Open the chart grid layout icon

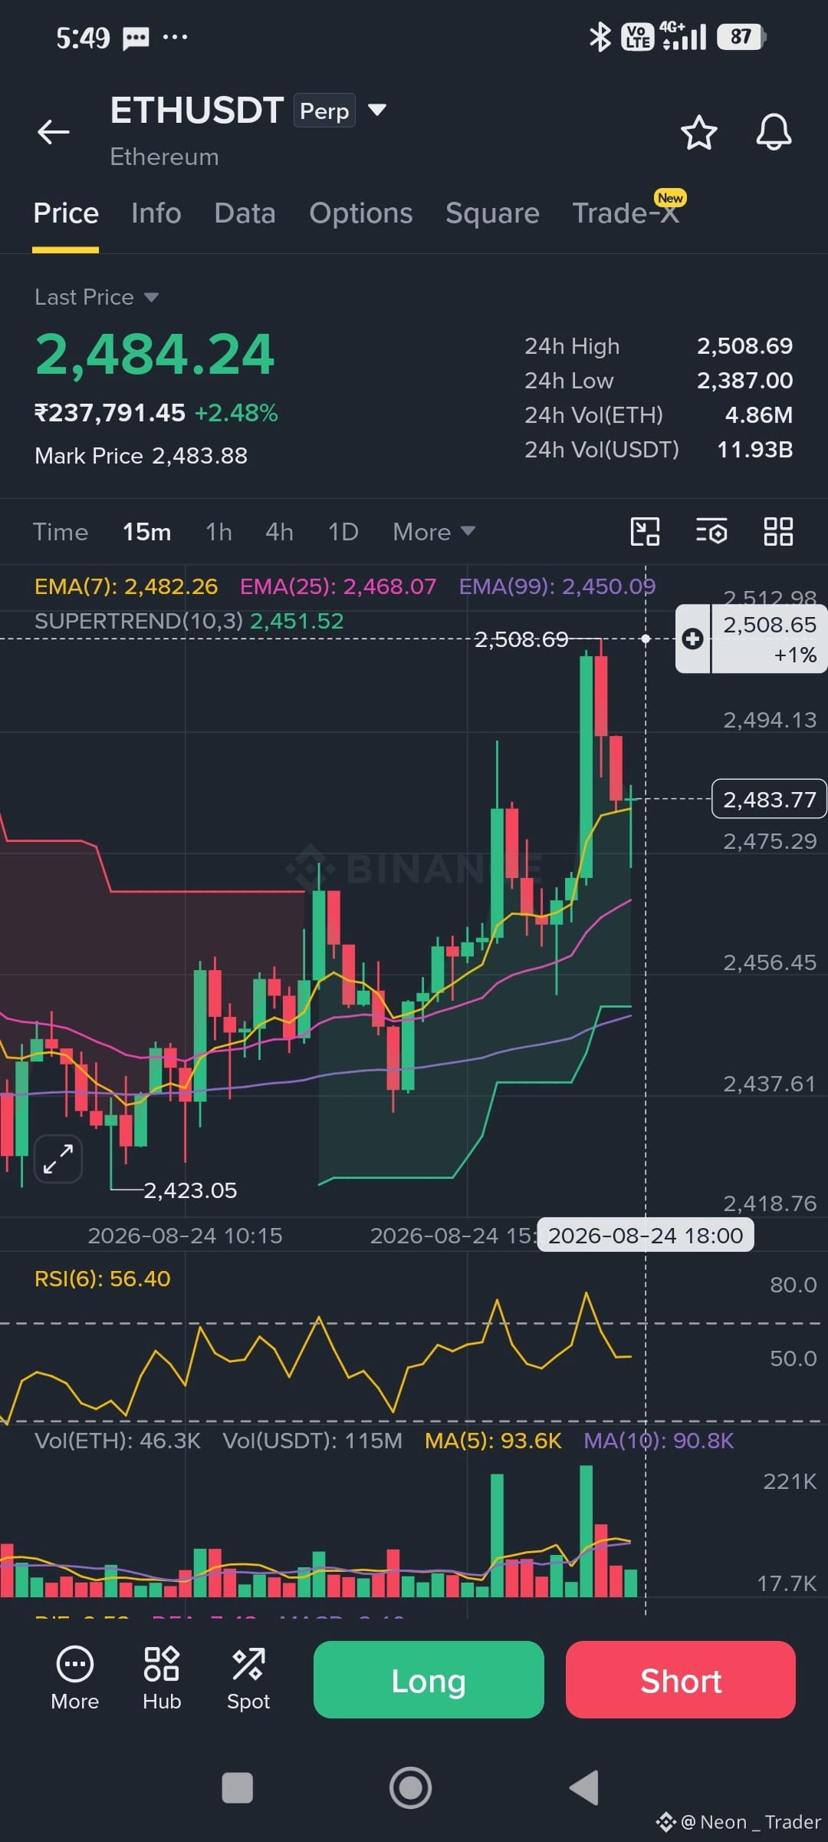[778, 531]
